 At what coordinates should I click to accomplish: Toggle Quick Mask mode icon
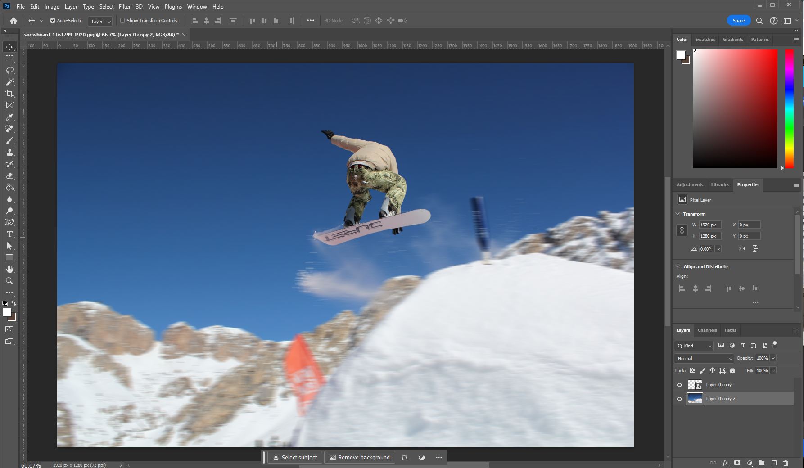point(9,329)
